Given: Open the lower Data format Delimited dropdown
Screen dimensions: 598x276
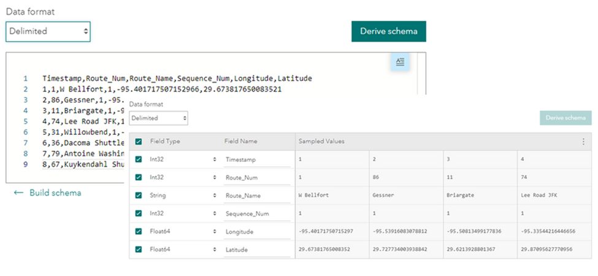Looking at the screenshot, I should pyautogui.click(x=158, y=118).
